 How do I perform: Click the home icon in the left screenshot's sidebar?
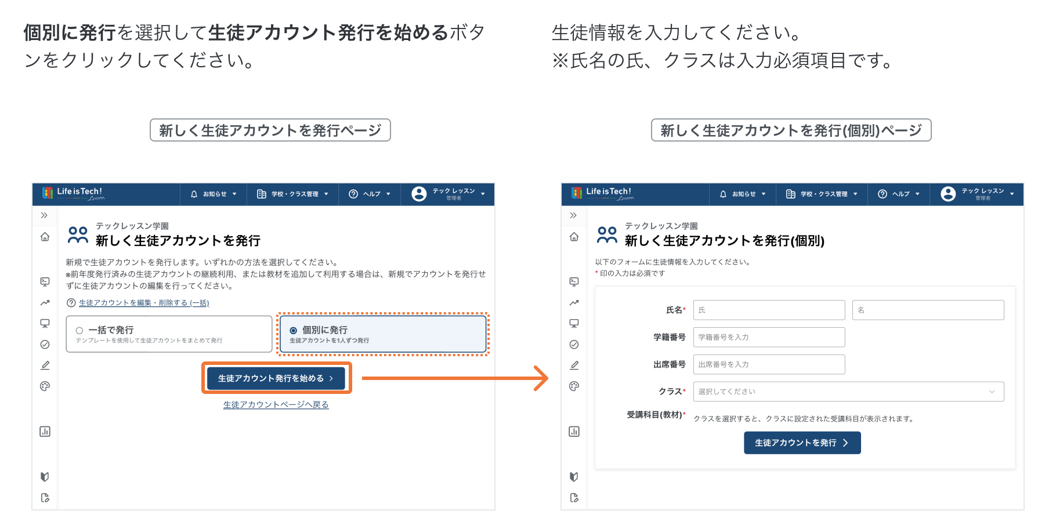point(45,237)
